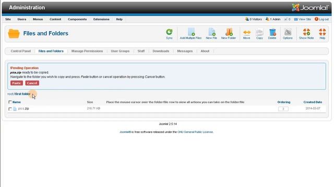
Task: Click the pics.zip file name
Action: 23,109
